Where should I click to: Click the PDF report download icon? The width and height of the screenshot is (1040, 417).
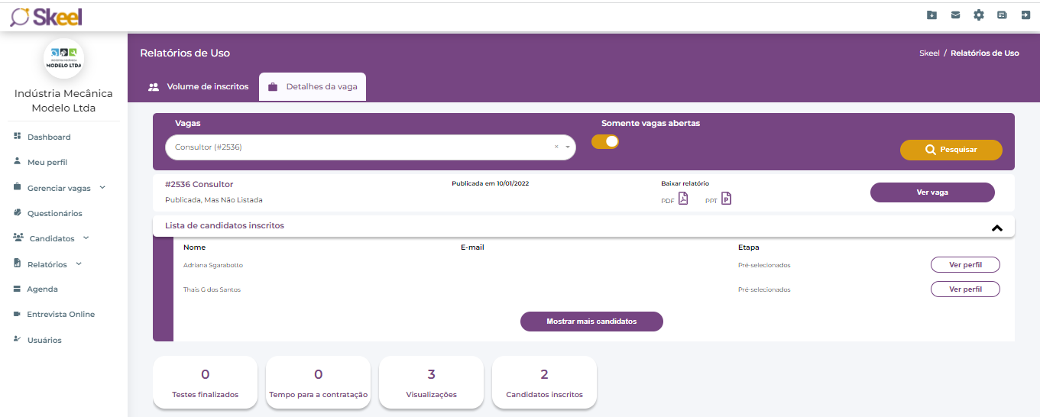[683, 199]
